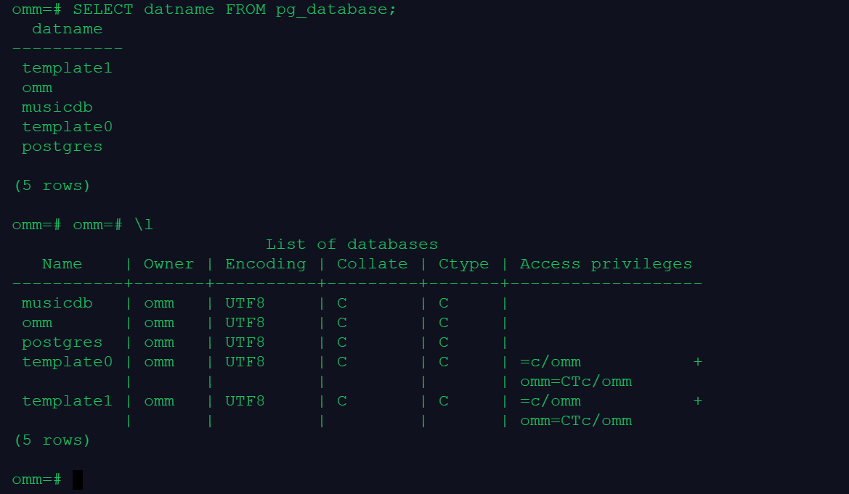This screenshot has height=494, width=849.
Task: Click the Owner column header
Action: click(x=168, y=264)
